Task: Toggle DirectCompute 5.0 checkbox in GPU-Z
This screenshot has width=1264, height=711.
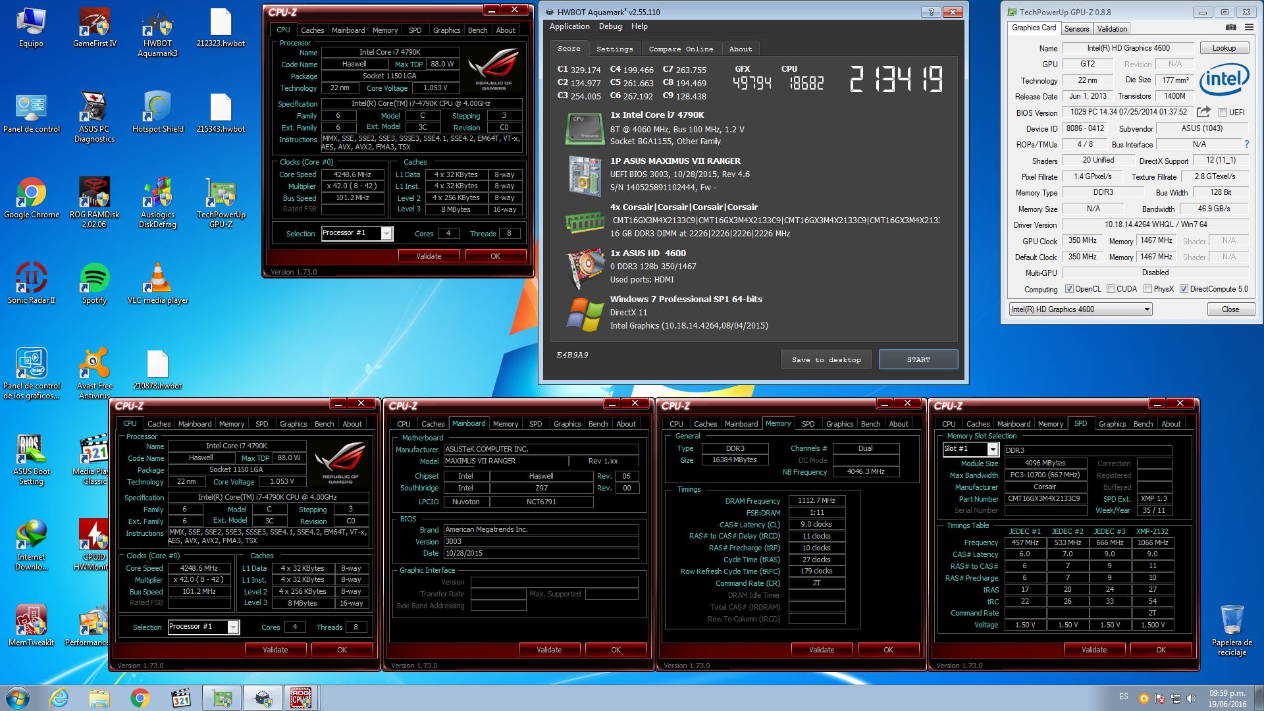Action: click(1184, 289)
